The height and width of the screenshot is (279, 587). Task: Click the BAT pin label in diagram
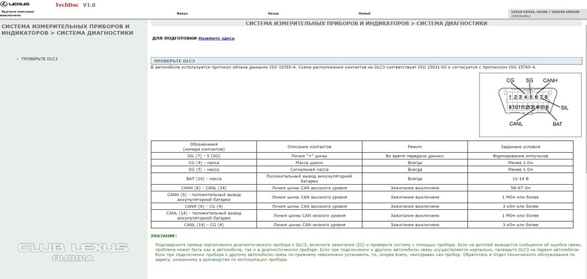click(557, 124)
